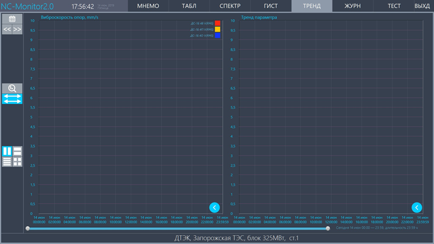The height and width of the screenshot is (244, 434).
Task: Click the blue time range slider track
Action: point(177,228)
